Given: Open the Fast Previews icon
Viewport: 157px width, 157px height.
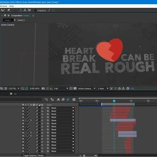Looking at the screenshot, I should point(115,89).
